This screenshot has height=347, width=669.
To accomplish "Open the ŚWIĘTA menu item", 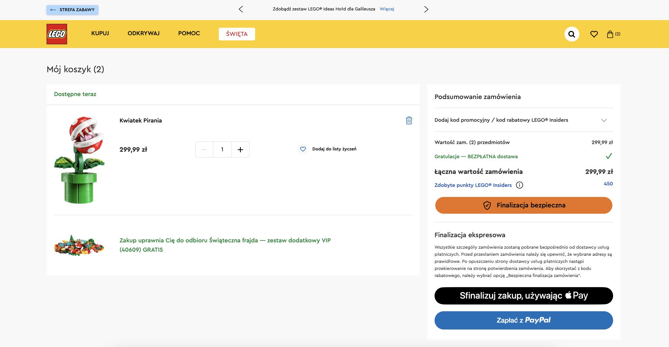I will click(237, 34).
